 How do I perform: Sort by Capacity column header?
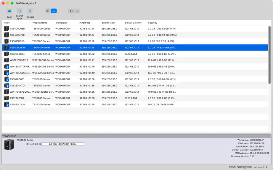(152, 23)
